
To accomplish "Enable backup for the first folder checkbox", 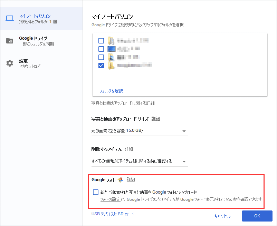I will (101, 40).
